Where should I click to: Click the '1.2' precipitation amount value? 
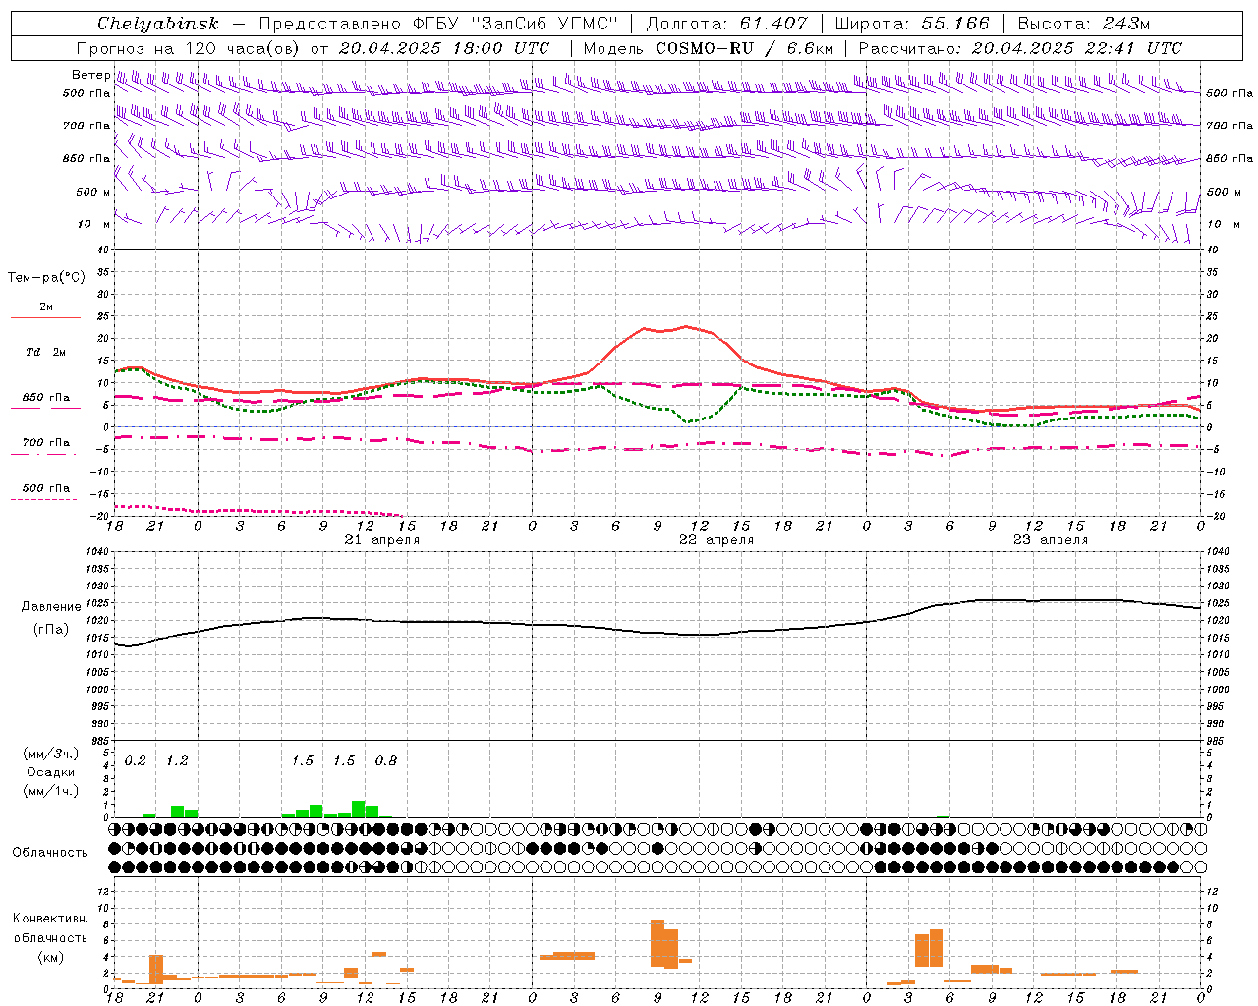click(x=177, y=761)
